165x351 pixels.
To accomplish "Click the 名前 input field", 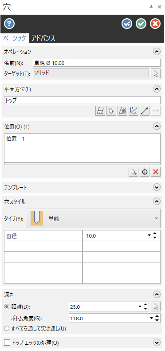I will pyautogui.click(x=96, y=63).
